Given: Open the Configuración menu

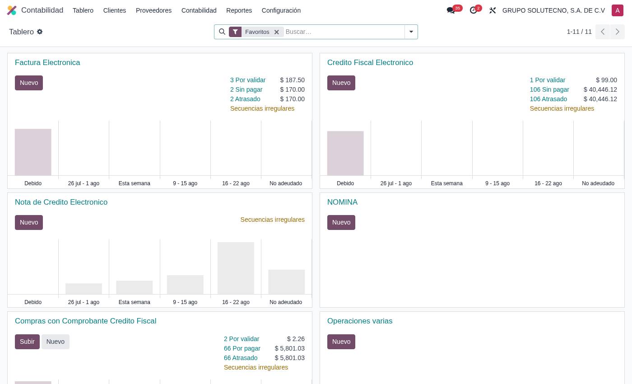Looking at the screenshot, I should pos(281,10).
